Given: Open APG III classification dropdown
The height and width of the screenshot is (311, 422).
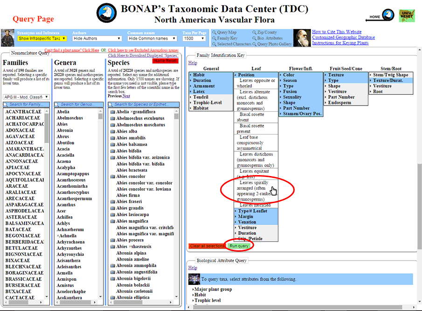Looking at the screenshot, I should pos(26,97).
